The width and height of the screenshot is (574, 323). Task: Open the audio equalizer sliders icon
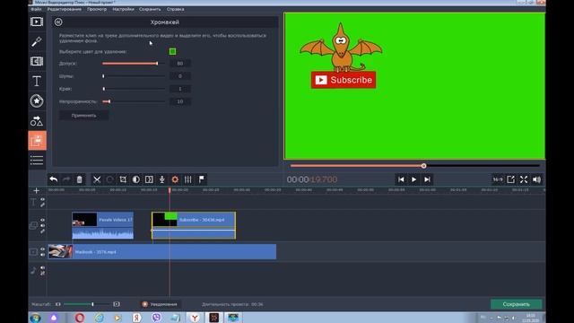pyautogui.click(x=188, y=179)
